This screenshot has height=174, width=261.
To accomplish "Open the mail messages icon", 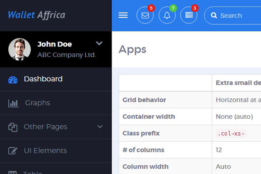I will point(145,15).
